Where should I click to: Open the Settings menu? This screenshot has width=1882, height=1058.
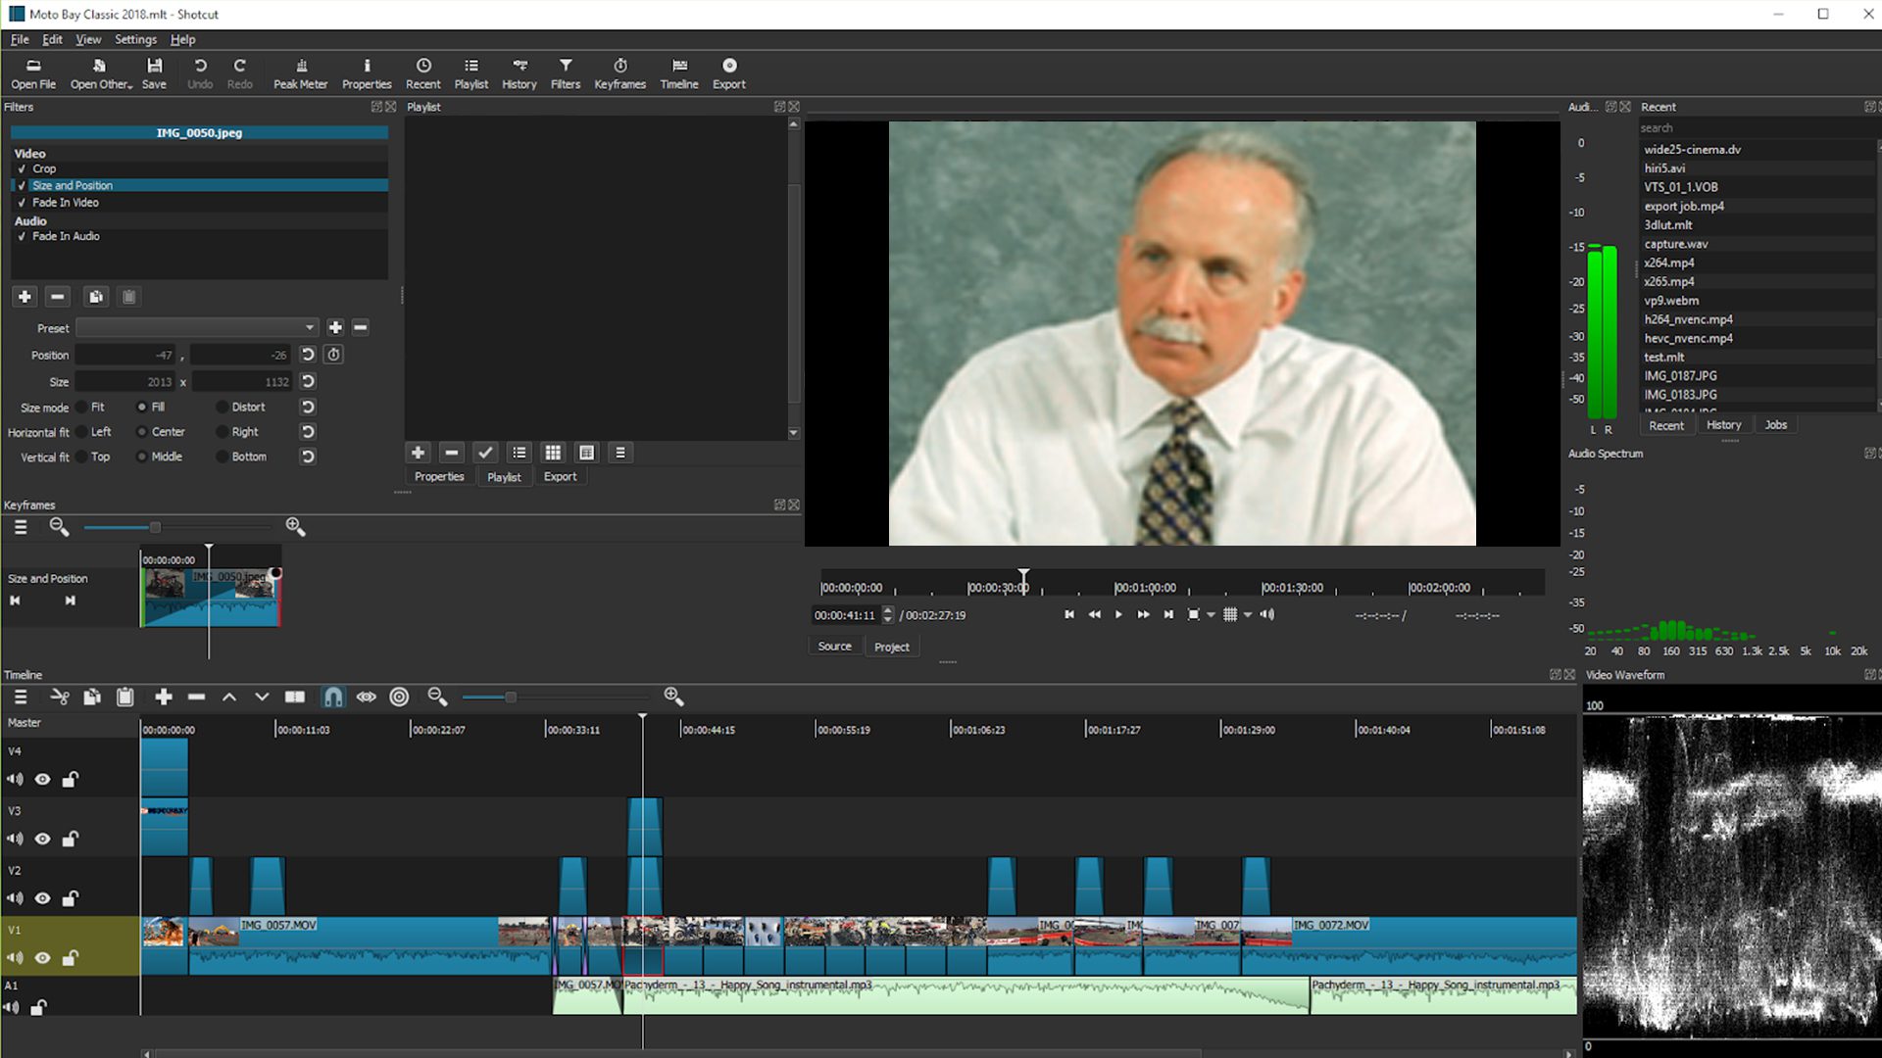click(135, 39)
